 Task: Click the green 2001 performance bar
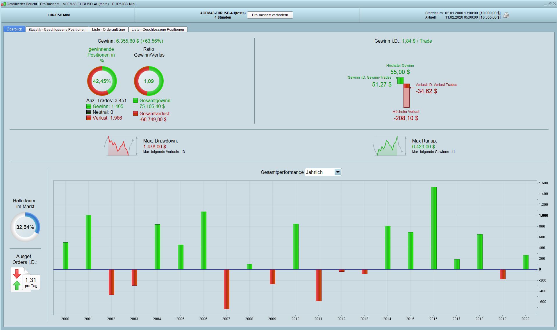[88, 242]
